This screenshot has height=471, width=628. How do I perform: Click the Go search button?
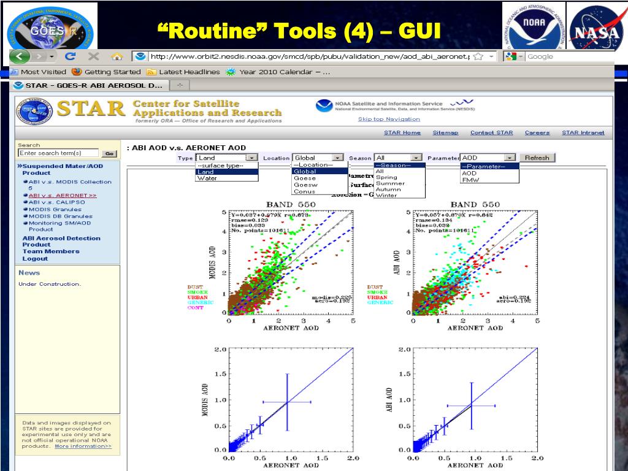click(109, 153)
